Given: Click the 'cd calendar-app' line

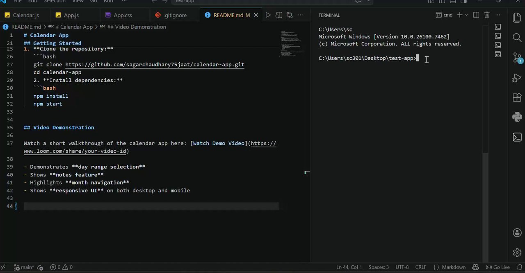Looking at the screenshot, I should [57, 72].
